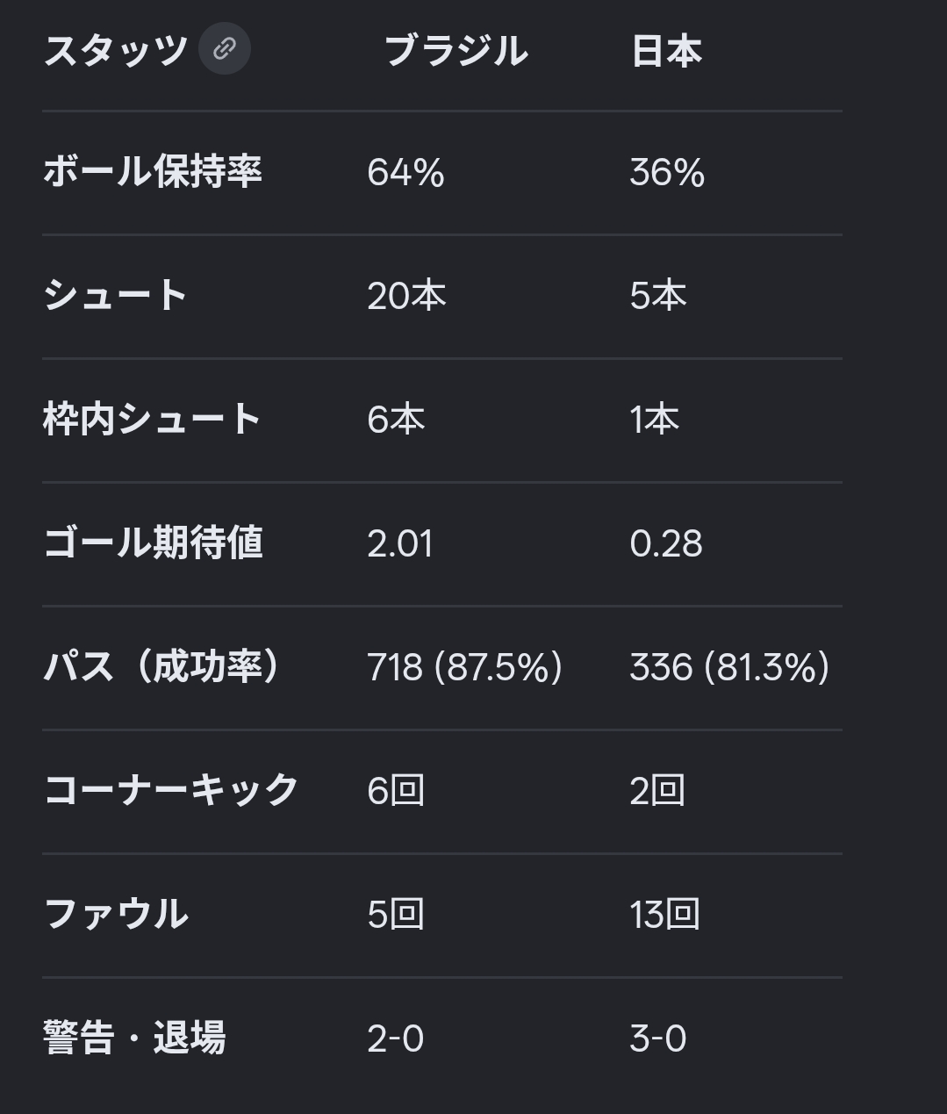Select the スタッツ column header
Screen dimensions: 947x1114
click(116, 50)
